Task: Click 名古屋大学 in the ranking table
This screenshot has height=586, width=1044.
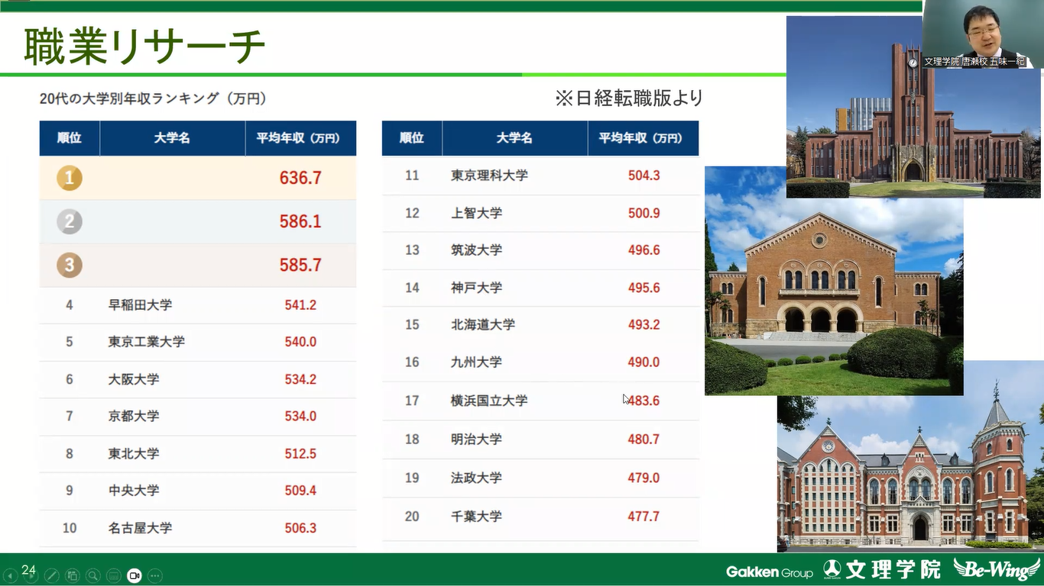Action: (x=140, y=527)
